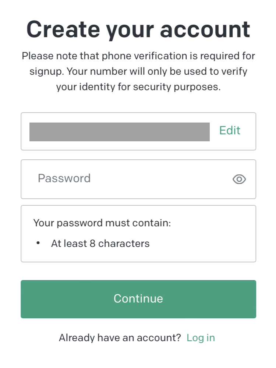
Task: Click the "Already have an account?" text
Action: coord(120,338)
